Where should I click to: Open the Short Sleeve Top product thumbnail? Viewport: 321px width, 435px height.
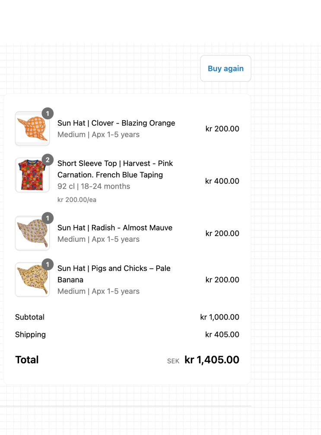pyautogui.click(x=32, y=175)
